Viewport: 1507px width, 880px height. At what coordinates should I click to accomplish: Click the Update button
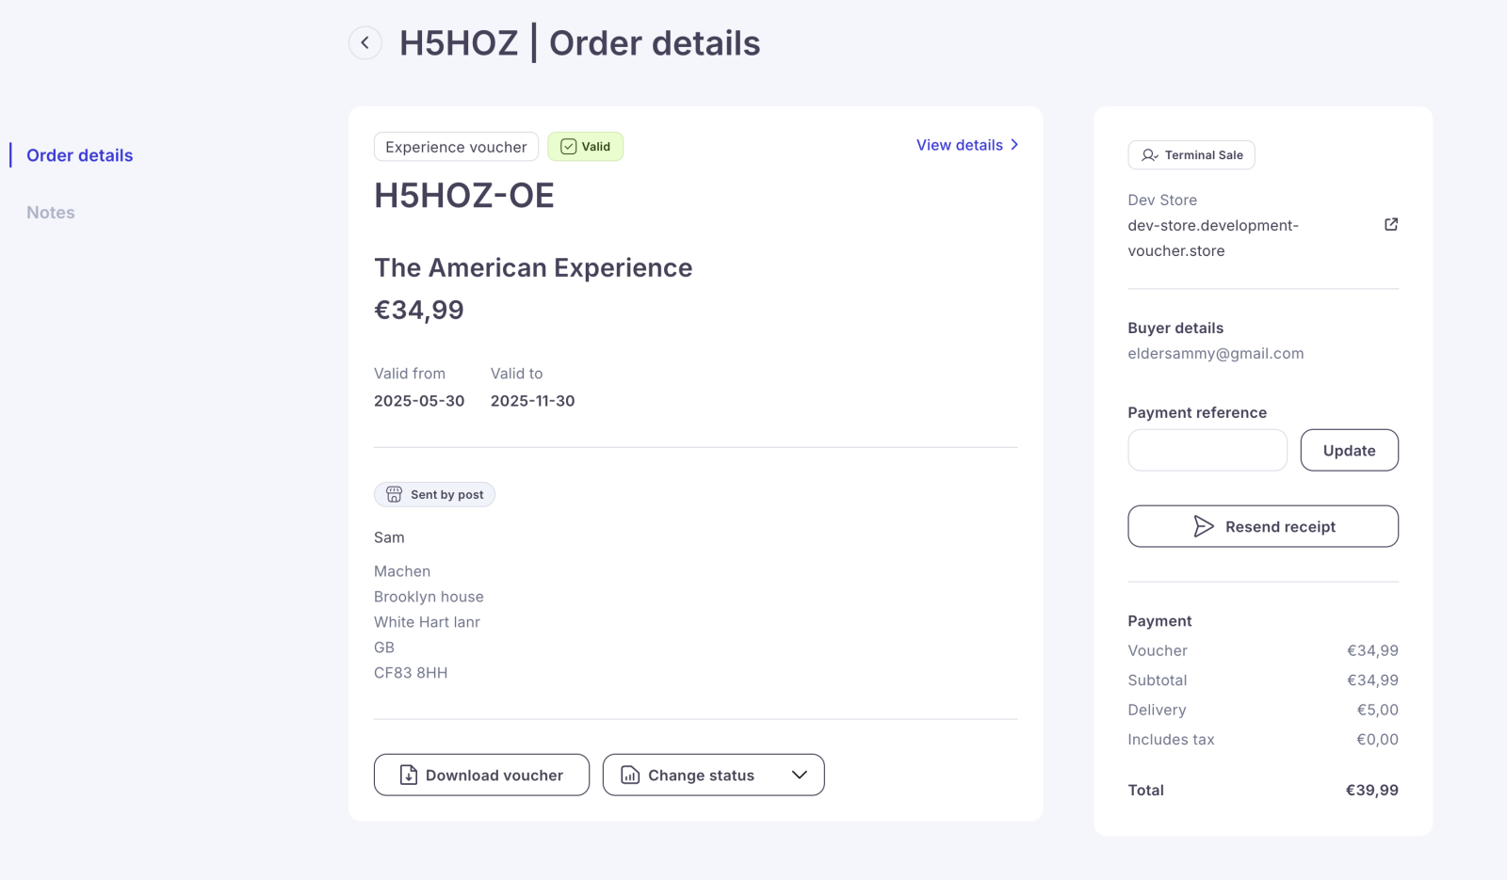(1349, 451)
